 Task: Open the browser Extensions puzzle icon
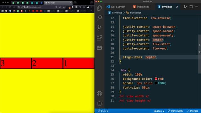pyautogui.click(x=84, y=7)
